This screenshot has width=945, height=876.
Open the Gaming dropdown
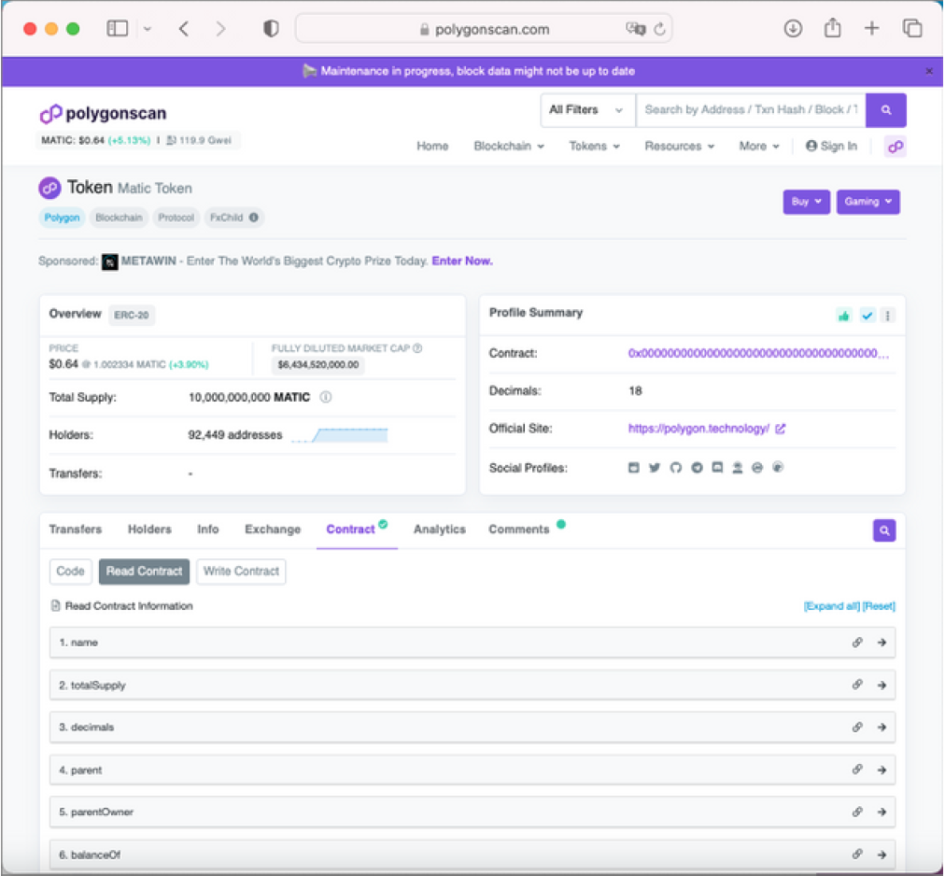pyautogui.click(x=867, y=202)
